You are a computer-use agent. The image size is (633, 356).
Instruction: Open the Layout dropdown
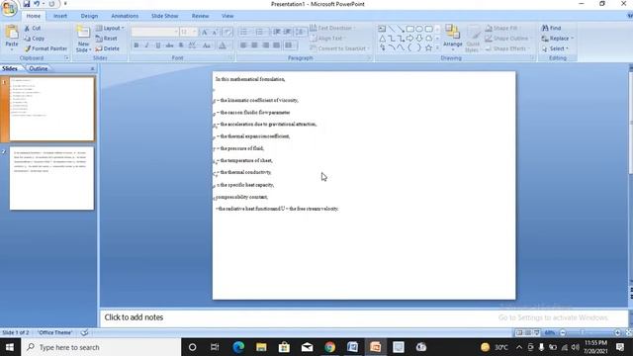pos(110,29)
